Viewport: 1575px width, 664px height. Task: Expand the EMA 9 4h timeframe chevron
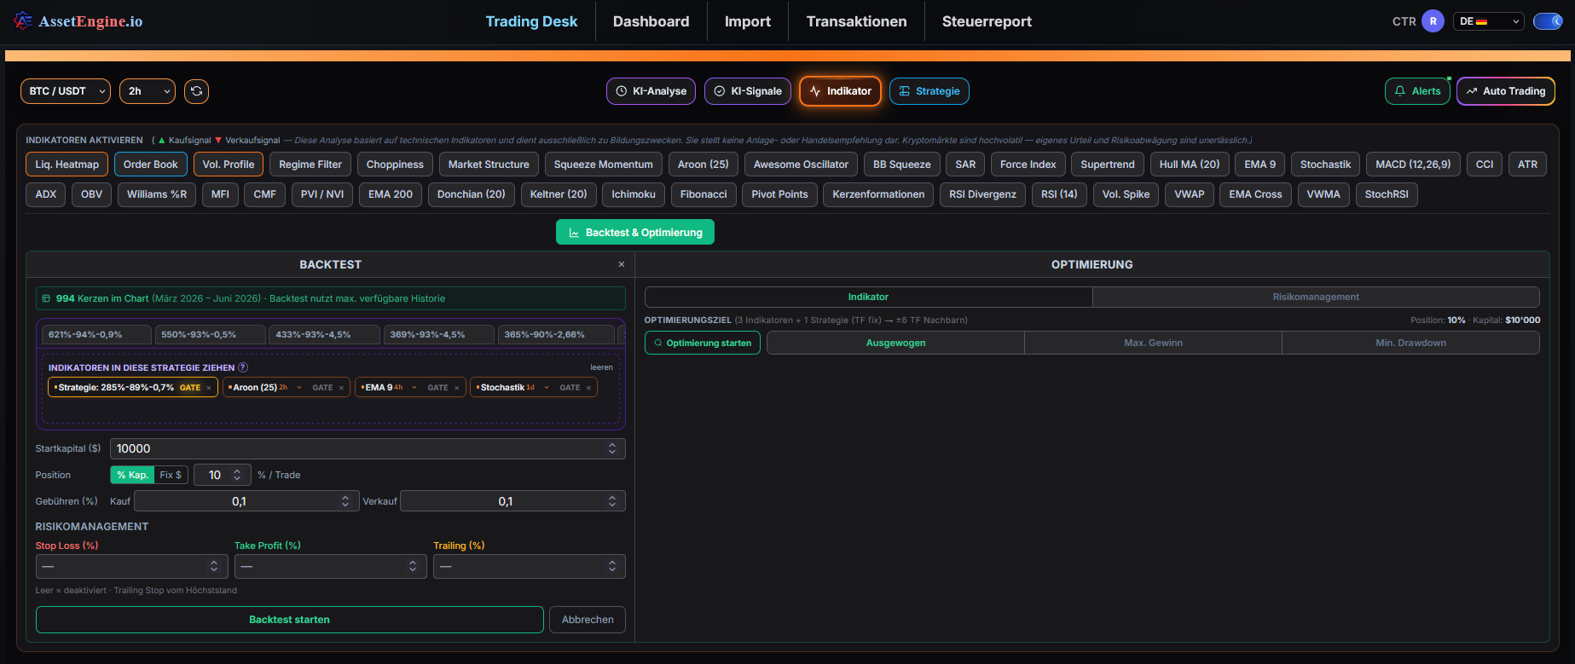(414, 388)
